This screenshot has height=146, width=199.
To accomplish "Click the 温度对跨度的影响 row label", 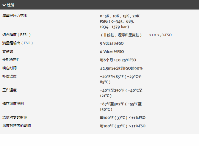I will coord(16,126).
